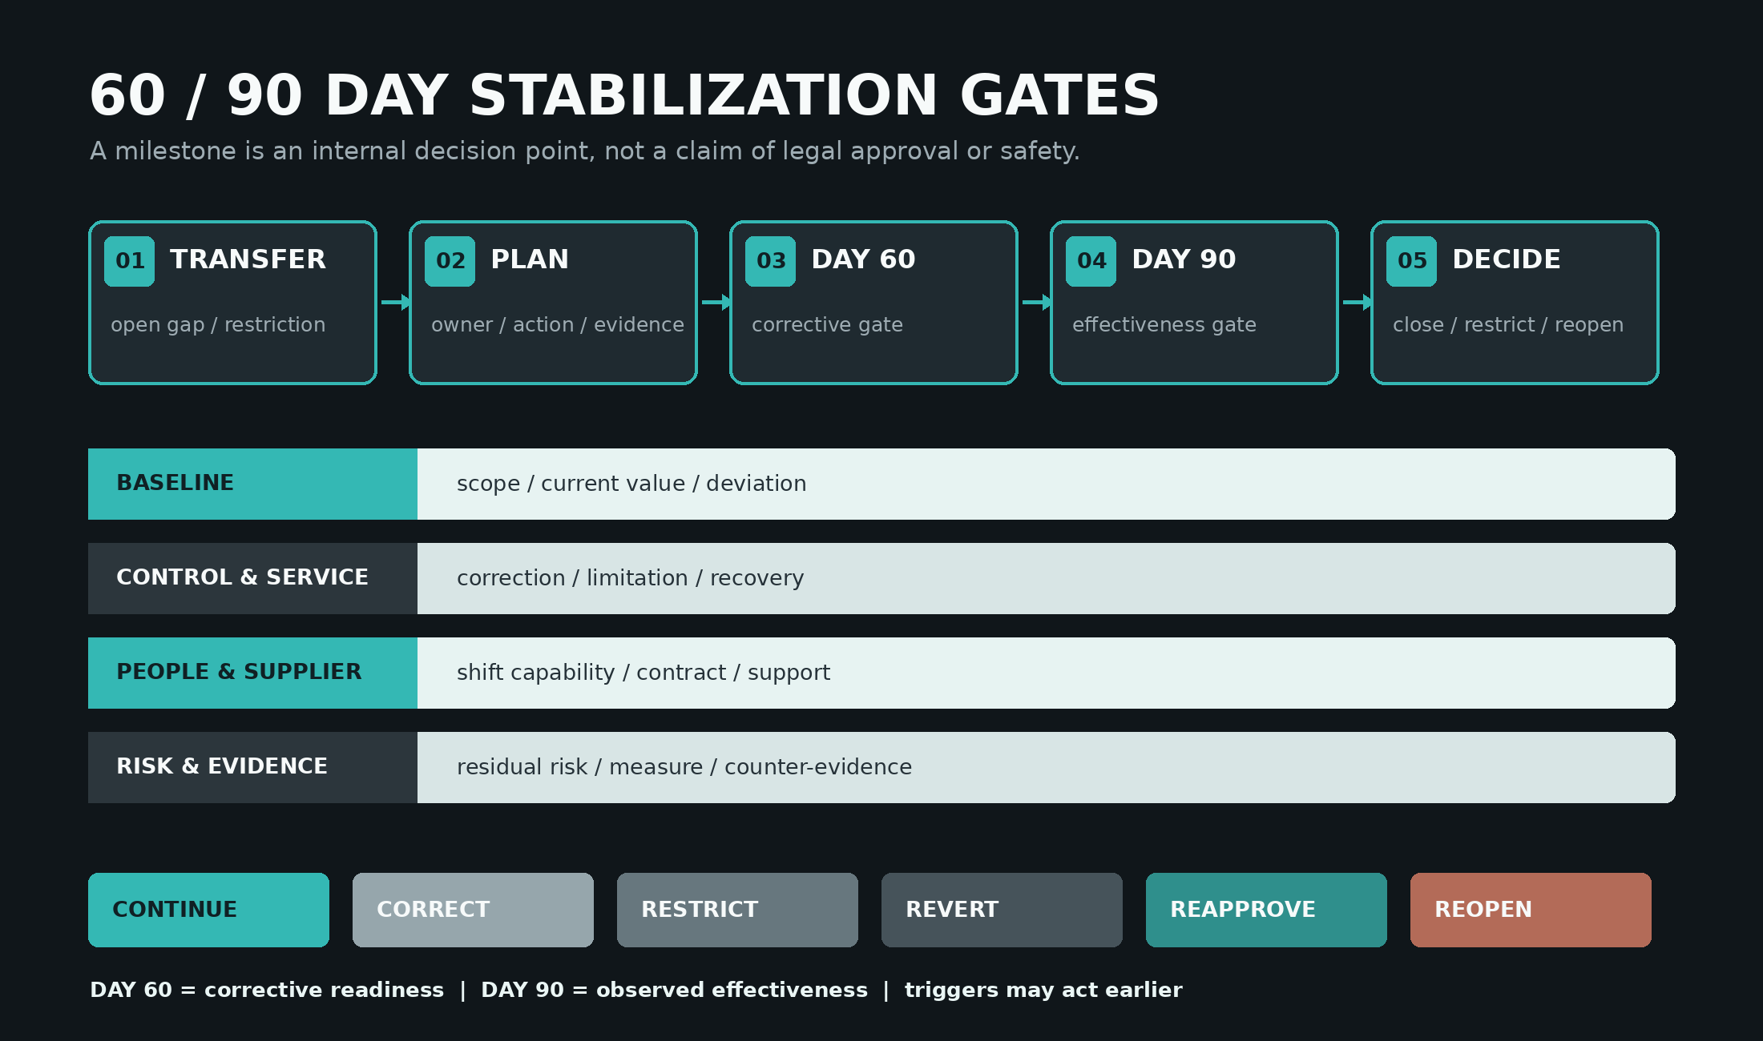The image size is (1763, 1041).
Task: Select the RISK & EVIDENCE row label
Action: click(252, 767)
